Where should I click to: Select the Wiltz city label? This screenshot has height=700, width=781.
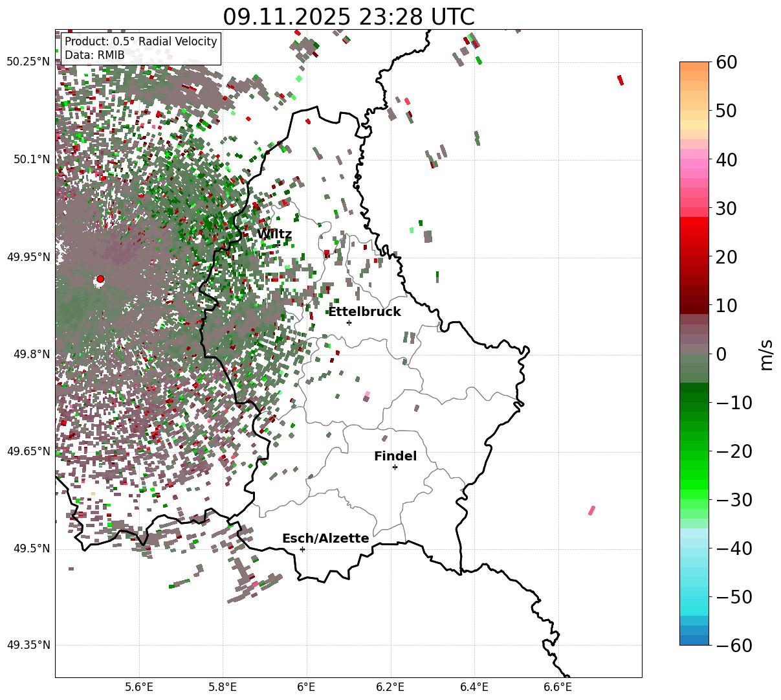click(x=274, y=234)
